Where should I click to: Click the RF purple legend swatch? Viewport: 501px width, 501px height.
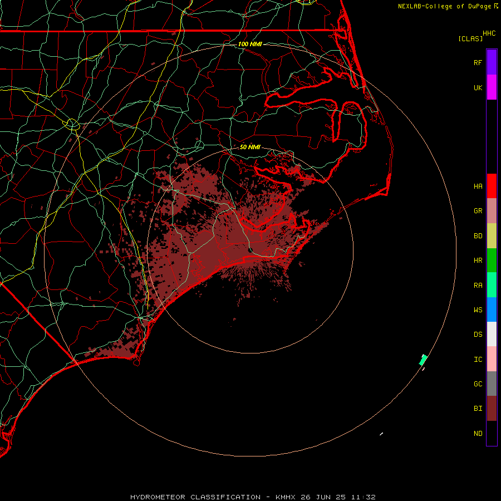(x=492, y=62)
